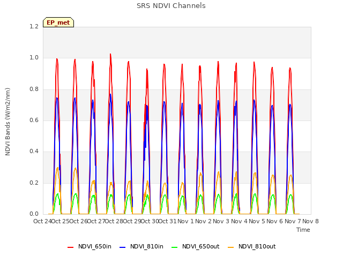
Task: Select the NDVI_810in legend label
Action: [146, 246]
